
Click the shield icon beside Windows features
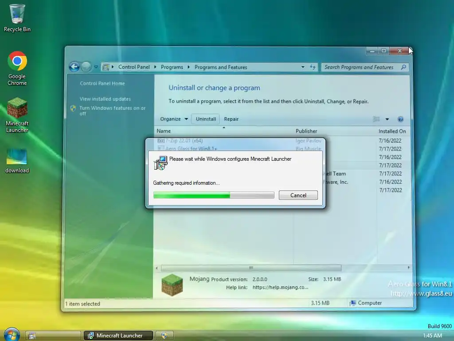click(73, 108)
